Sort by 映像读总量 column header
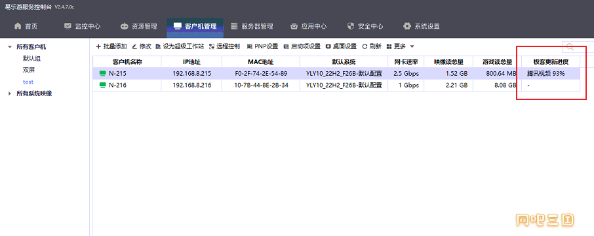The height and width of the screenshot is (236, 594). [x=448, y=62]
